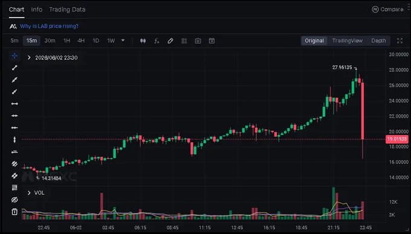The width and height of the screenshot is (411, 234).
Task: Click the 12K volume axis label
Action: pos(393,202)
